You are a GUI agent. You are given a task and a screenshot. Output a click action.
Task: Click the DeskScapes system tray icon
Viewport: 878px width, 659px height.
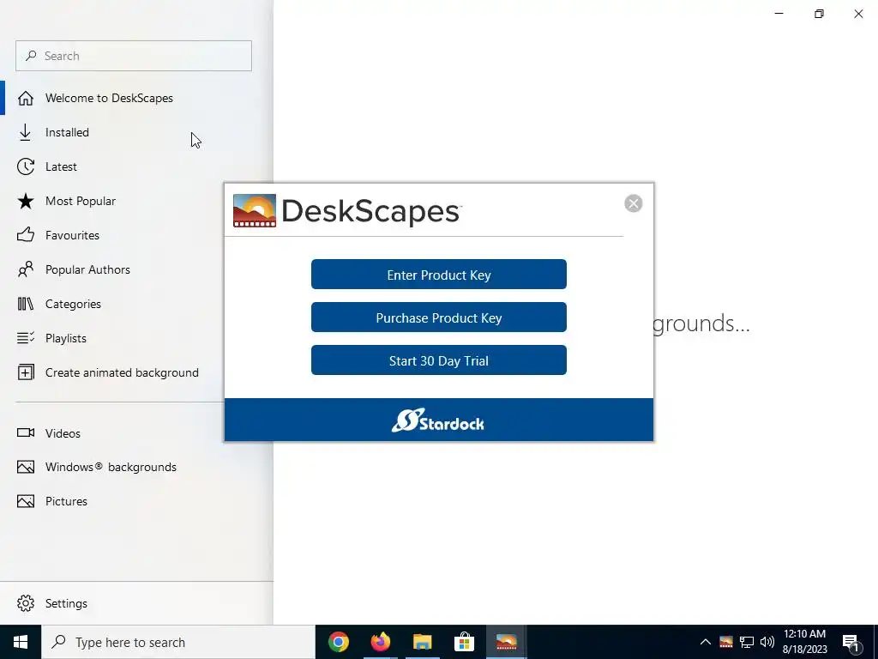[726, 642]
